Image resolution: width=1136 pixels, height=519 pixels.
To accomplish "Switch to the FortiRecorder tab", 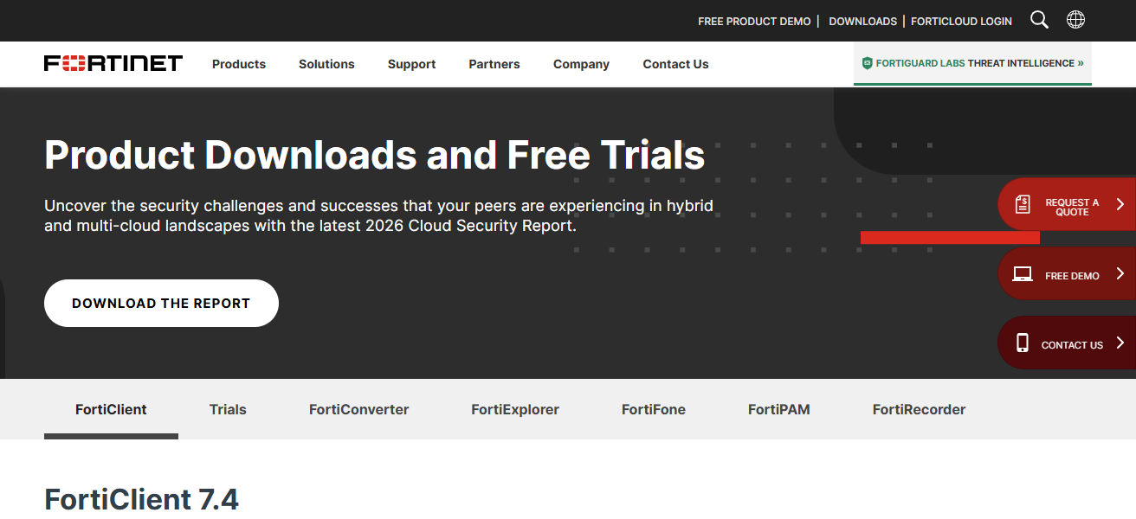I will (919, 409).
